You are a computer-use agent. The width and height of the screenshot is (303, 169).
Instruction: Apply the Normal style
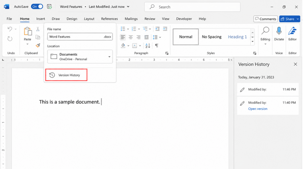click(186, 37)
